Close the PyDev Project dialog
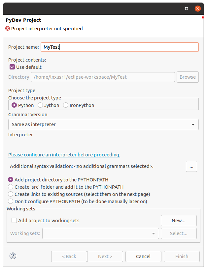This screenshot has height=270, width=207. tap(197, 9)
